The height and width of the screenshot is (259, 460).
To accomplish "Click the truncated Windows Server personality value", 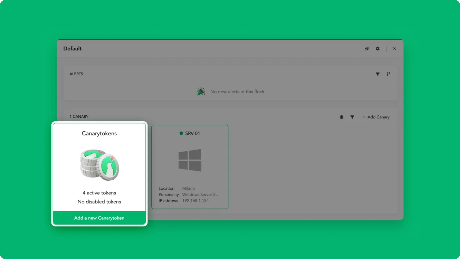I will click(x=201, y=194).
